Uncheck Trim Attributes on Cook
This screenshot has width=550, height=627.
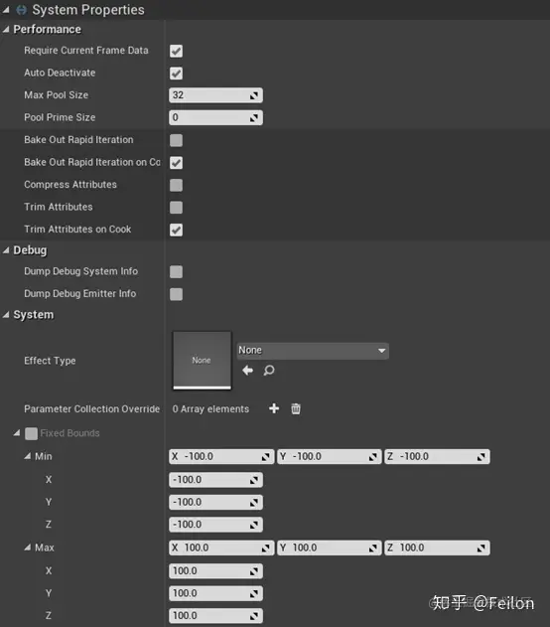click(x=176, y=230)
